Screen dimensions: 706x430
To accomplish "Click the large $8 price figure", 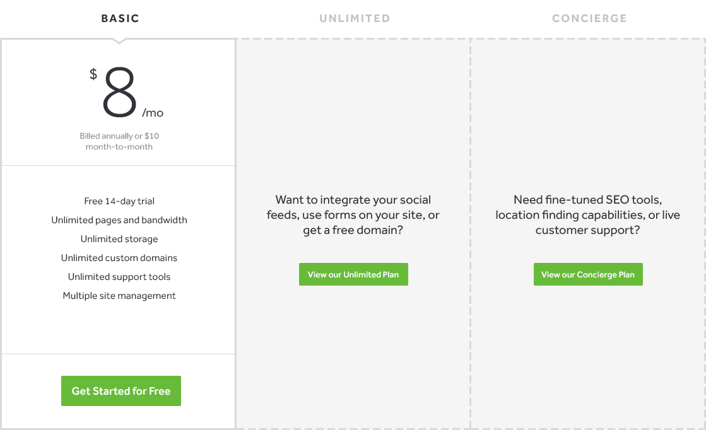I will pos(120,93).
